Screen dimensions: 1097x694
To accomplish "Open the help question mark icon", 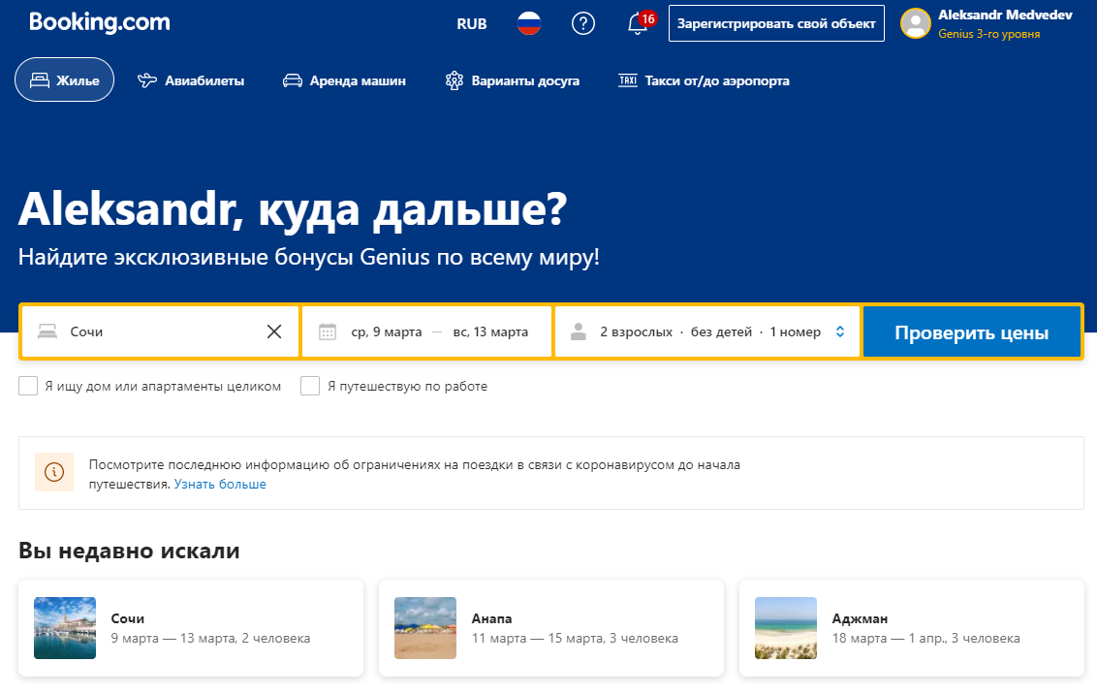I will 583,24.
